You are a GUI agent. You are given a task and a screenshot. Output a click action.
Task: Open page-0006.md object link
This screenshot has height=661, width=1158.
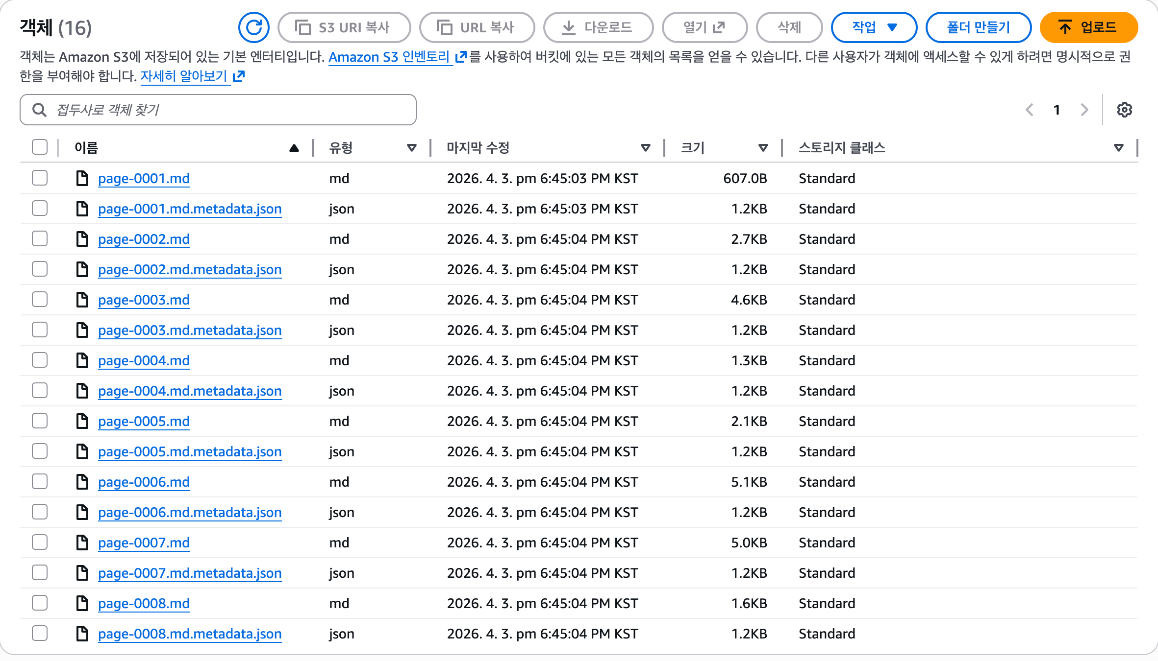[x=144, y=482]
